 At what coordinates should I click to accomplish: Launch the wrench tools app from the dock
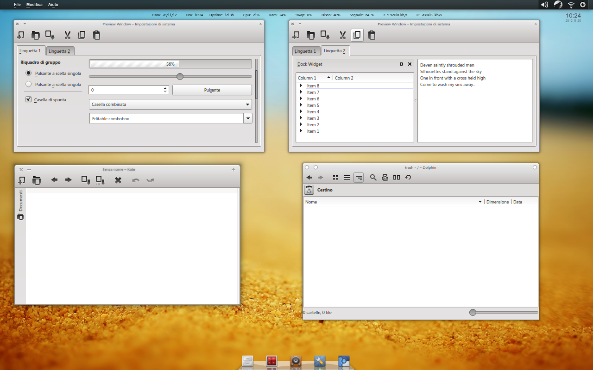pos(319,362)
